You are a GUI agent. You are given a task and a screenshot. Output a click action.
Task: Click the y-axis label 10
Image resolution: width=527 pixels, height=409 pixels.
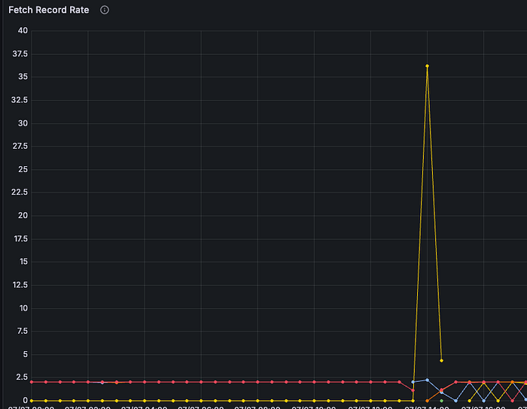23,308
